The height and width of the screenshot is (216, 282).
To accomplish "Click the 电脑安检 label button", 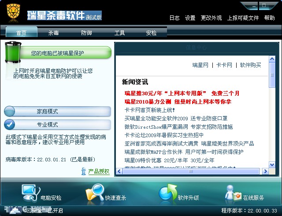I will point(51,198).
